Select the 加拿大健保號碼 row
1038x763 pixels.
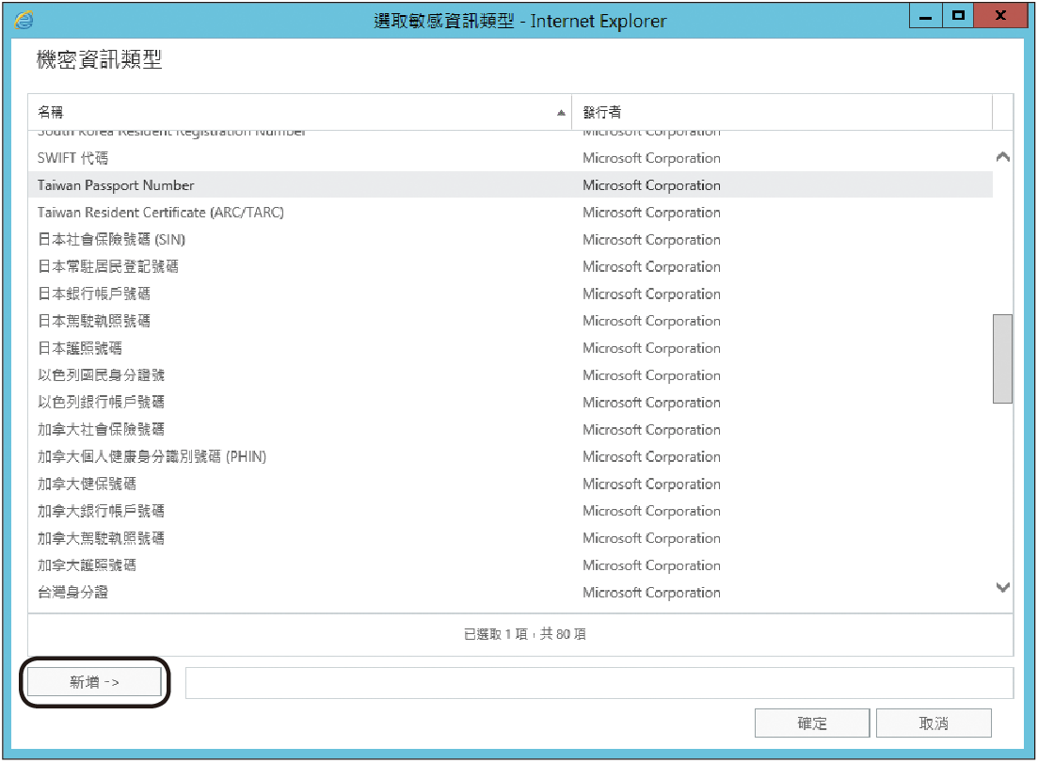coord(510,484)
